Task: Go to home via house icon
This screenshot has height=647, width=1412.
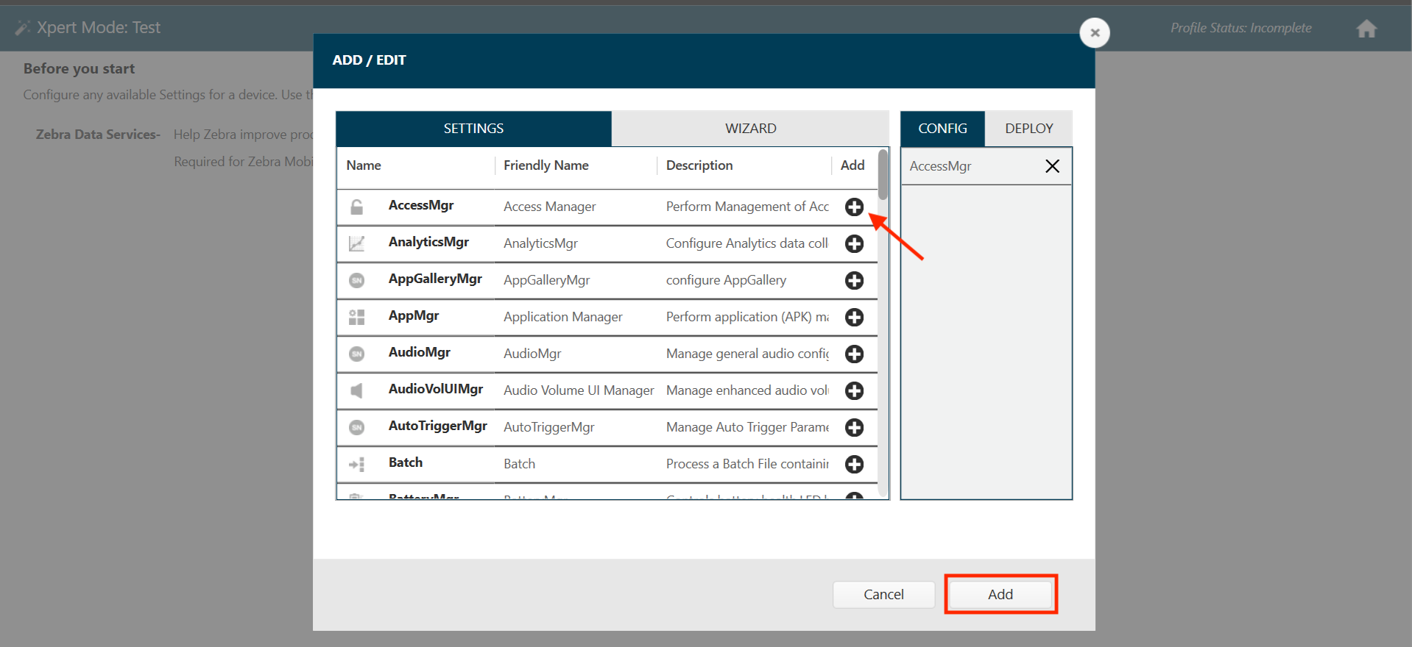Action: 1366,29
